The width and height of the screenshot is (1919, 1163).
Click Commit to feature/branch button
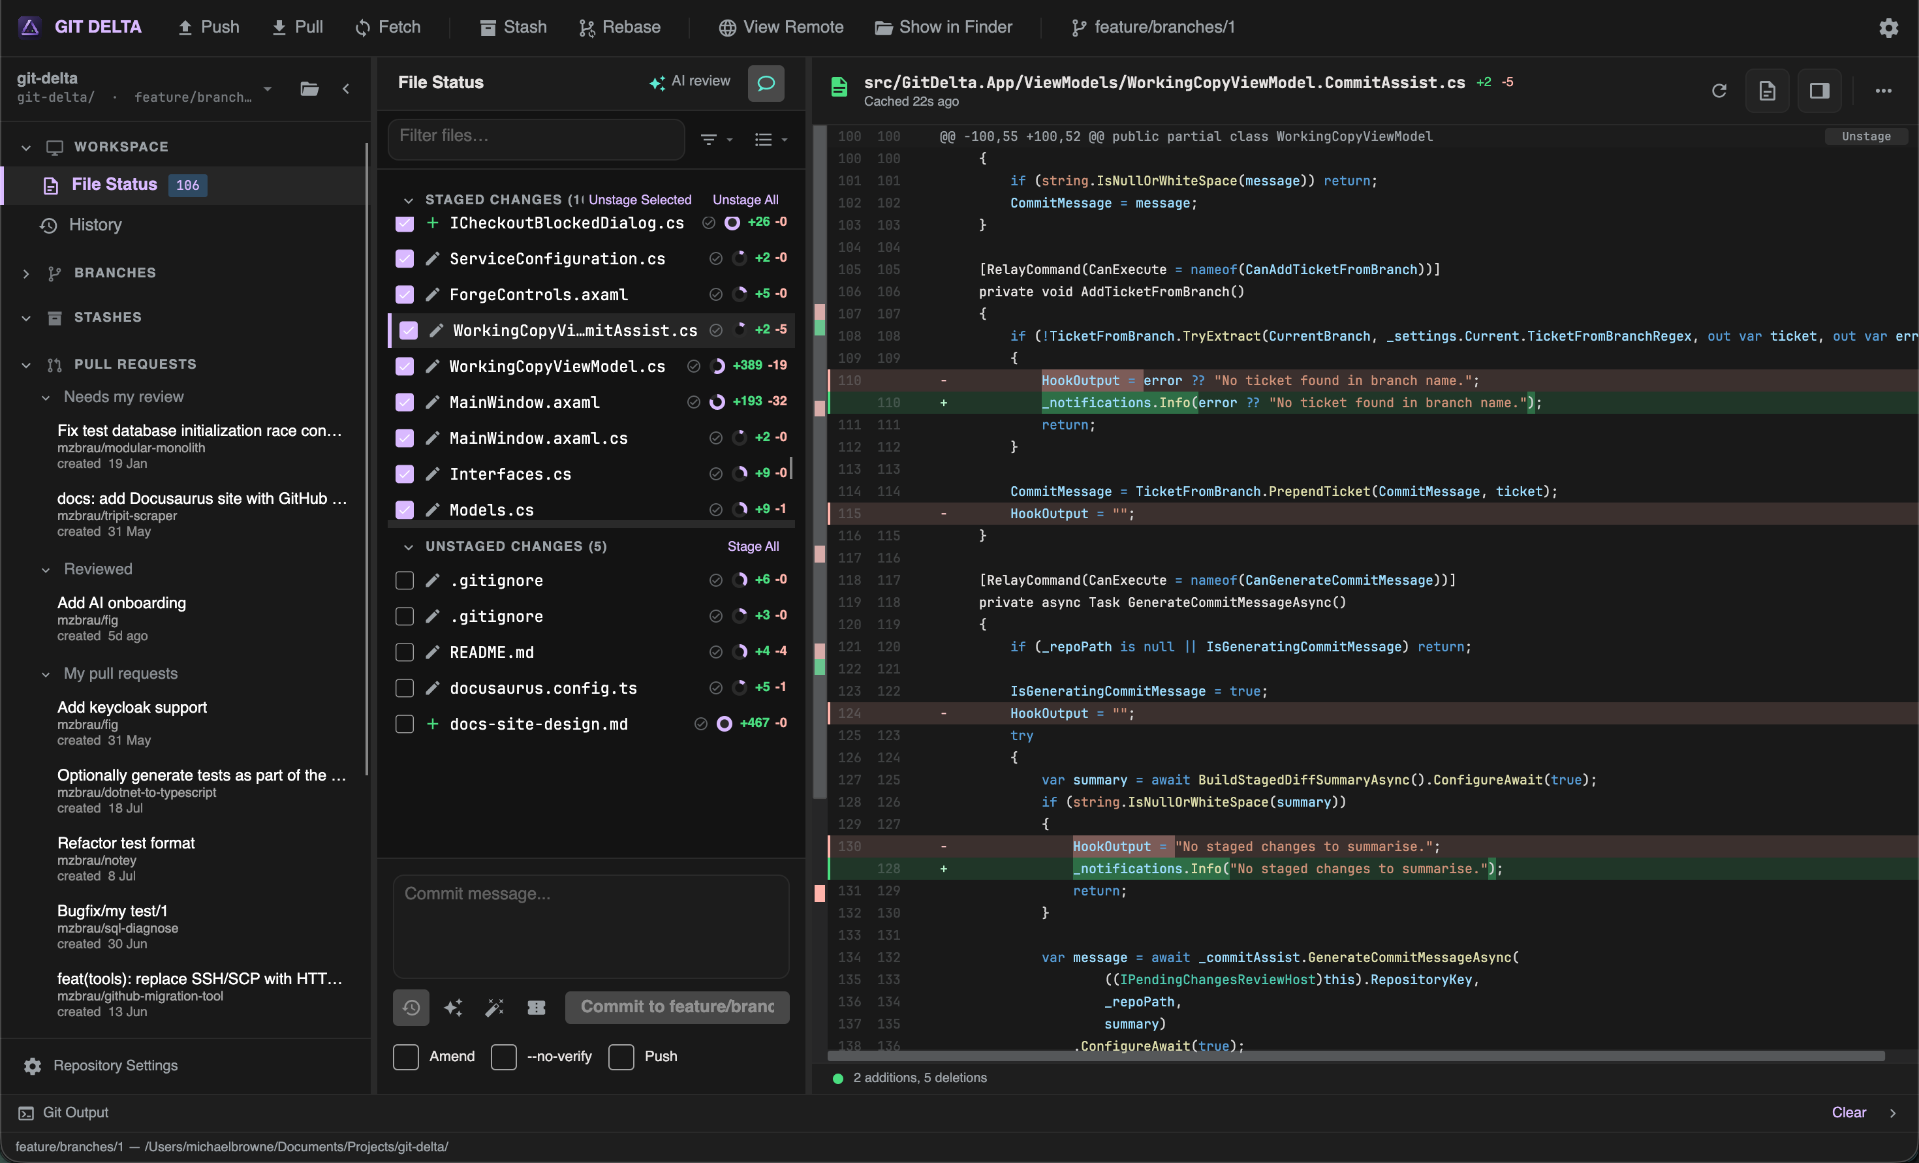point(677,1007)
